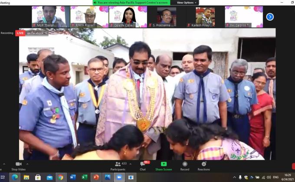The image size is (295, 182).
Task: Click the Recording status label
Action: 7,33
